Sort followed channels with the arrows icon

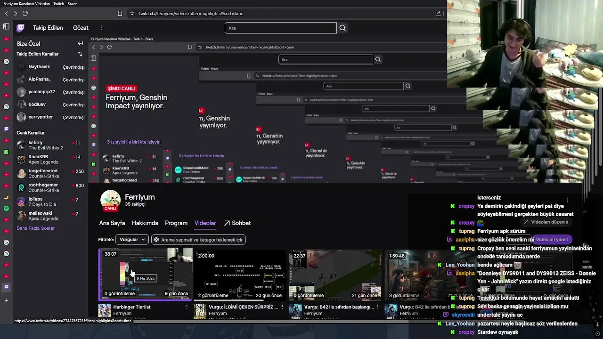(x=80, y=54)
